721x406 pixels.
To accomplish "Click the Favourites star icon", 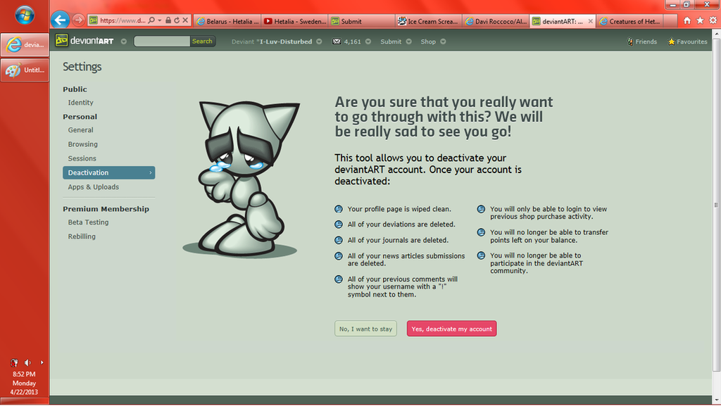I will coord(671,42).
